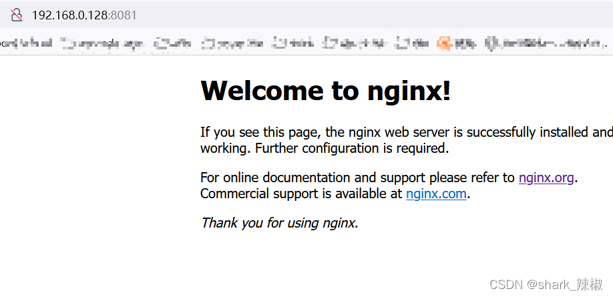Click the "Welcome to nginx!" heading
Image resolution: width=613 pixels, height=297 pixels.
click(x=325, y=91)
